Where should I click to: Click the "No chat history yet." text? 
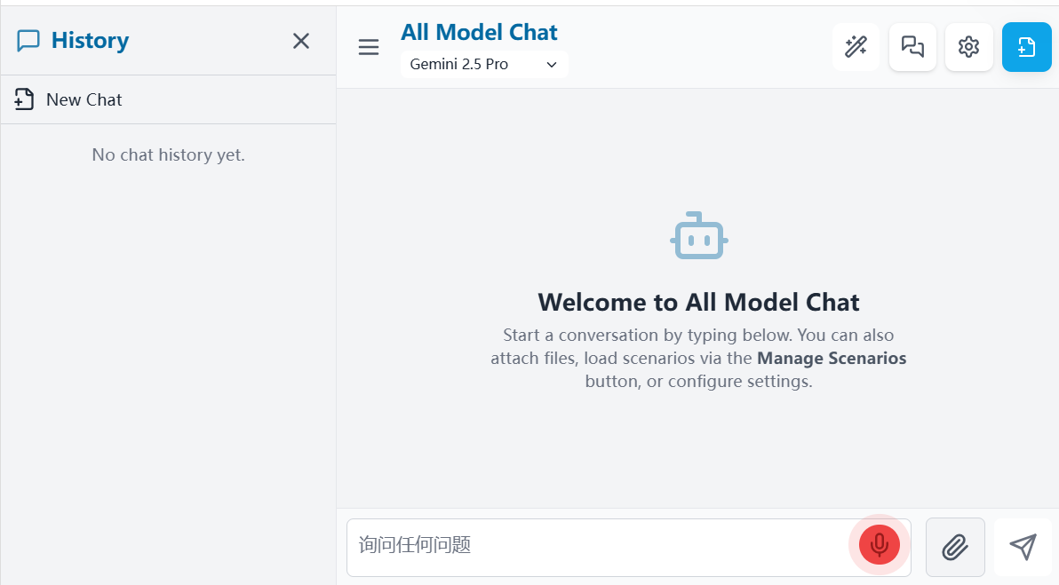coord(168,155)
